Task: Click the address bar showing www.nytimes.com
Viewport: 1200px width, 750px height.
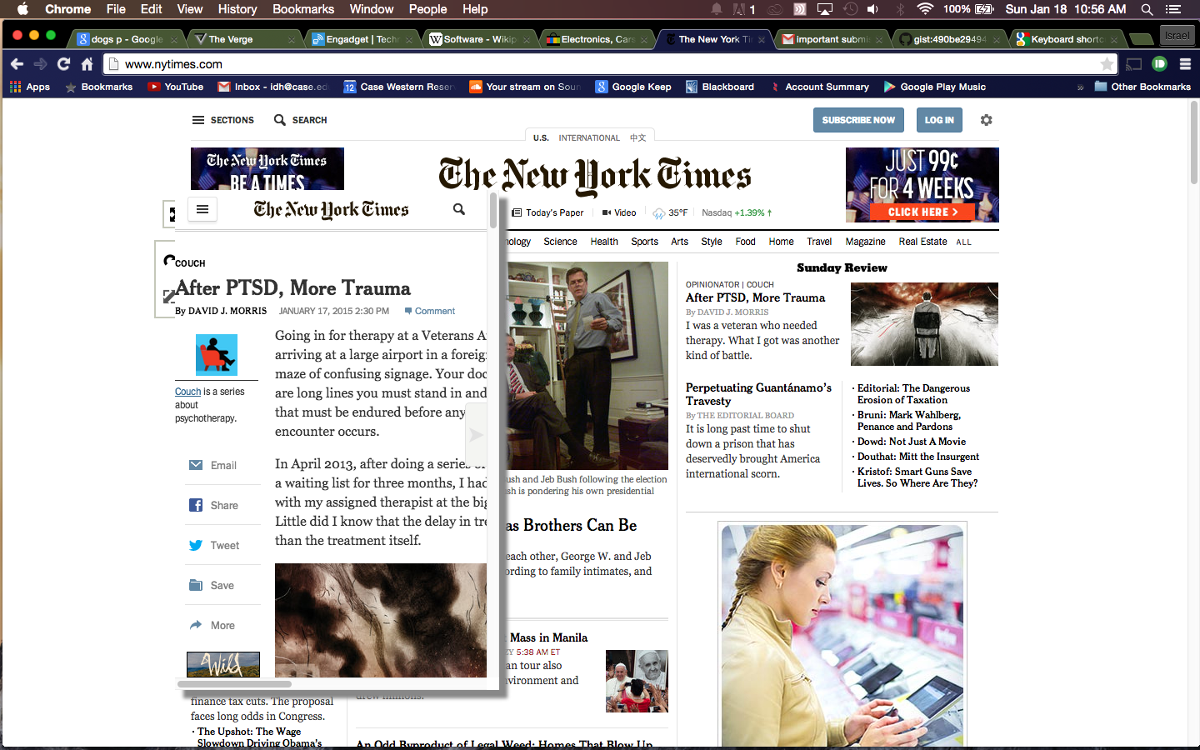Action: click(610, 64)
